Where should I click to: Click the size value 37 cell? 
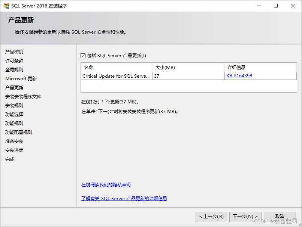[x=189, y=76]
